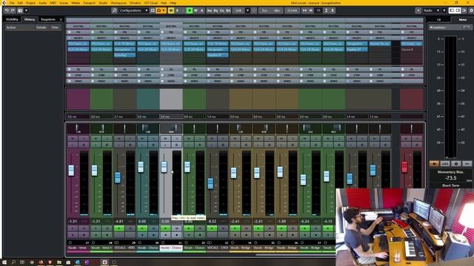Open Windows taskbar search
The width and height of the screenshot is (474, 266).
pos(13,262)
